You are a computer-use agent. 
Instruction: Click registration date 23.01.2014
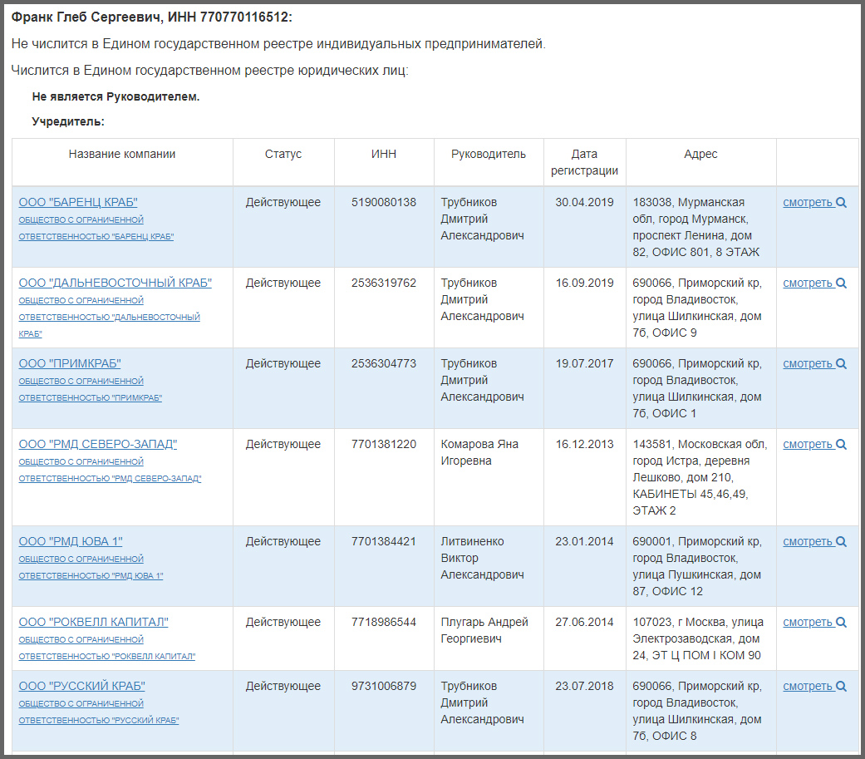pos(584,541)
